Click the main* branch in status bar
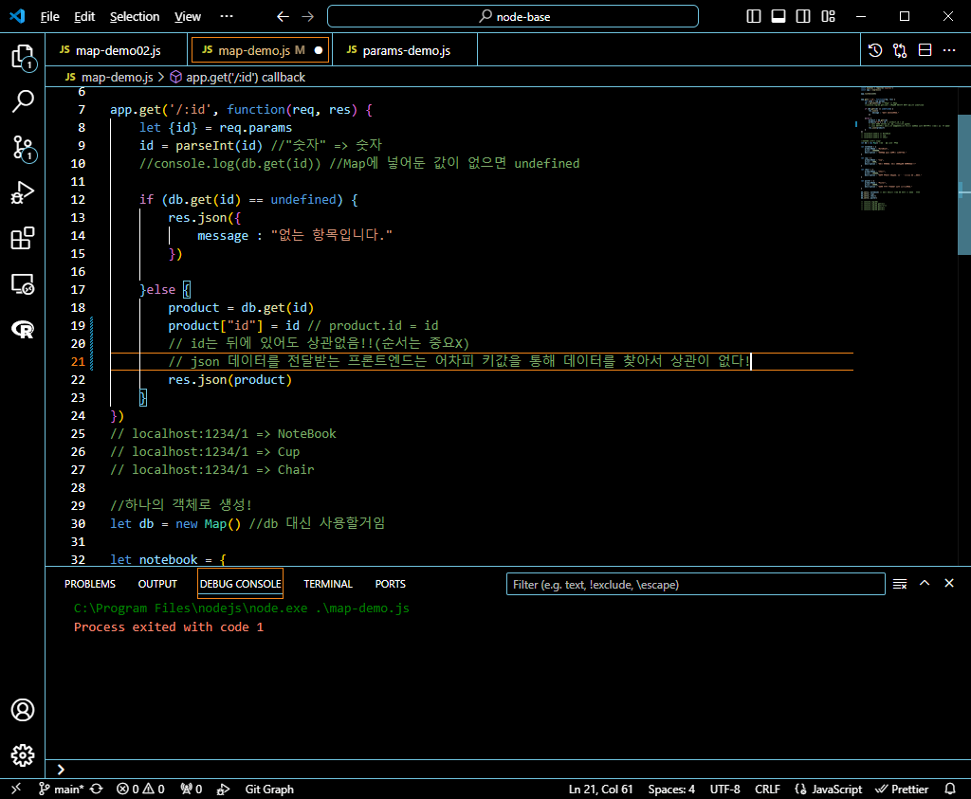 tap(62, 790)
